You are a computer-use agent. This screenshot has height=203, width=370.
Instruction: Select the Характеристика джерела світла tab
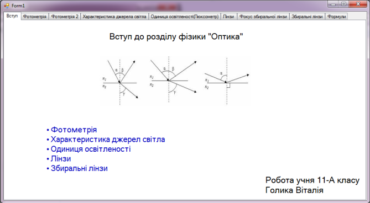point(114,17)
